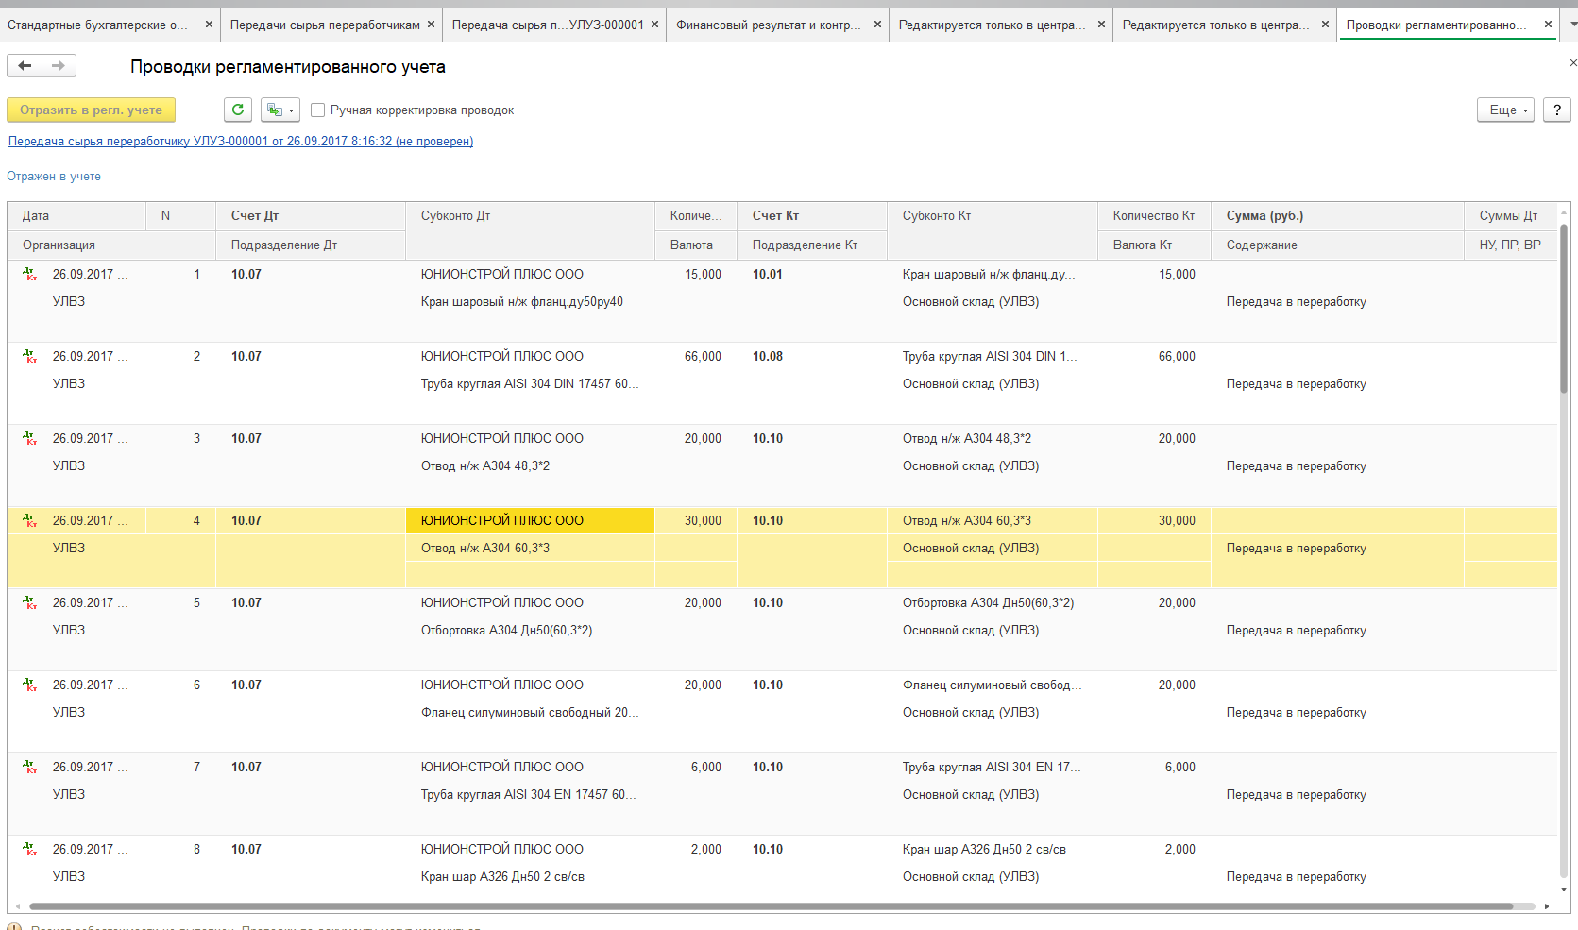Click the Dt/Kt icon in row 8

(x=30, y=850)
